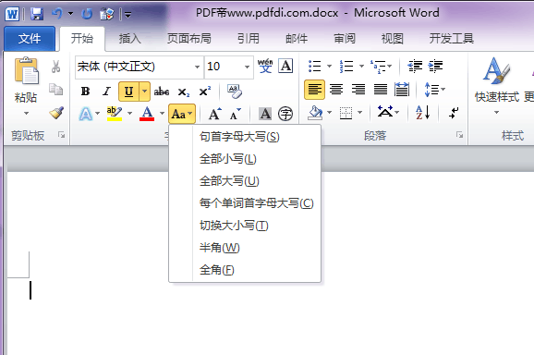This screenshot has width=534, height=355.
Task: Click the Cut scissors icon
Action: [x=55, y=67]
